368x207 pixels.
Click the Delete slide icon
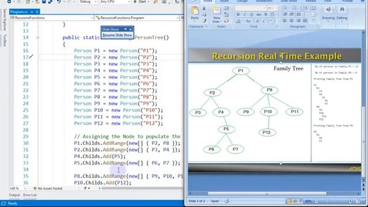click(226, 21)
